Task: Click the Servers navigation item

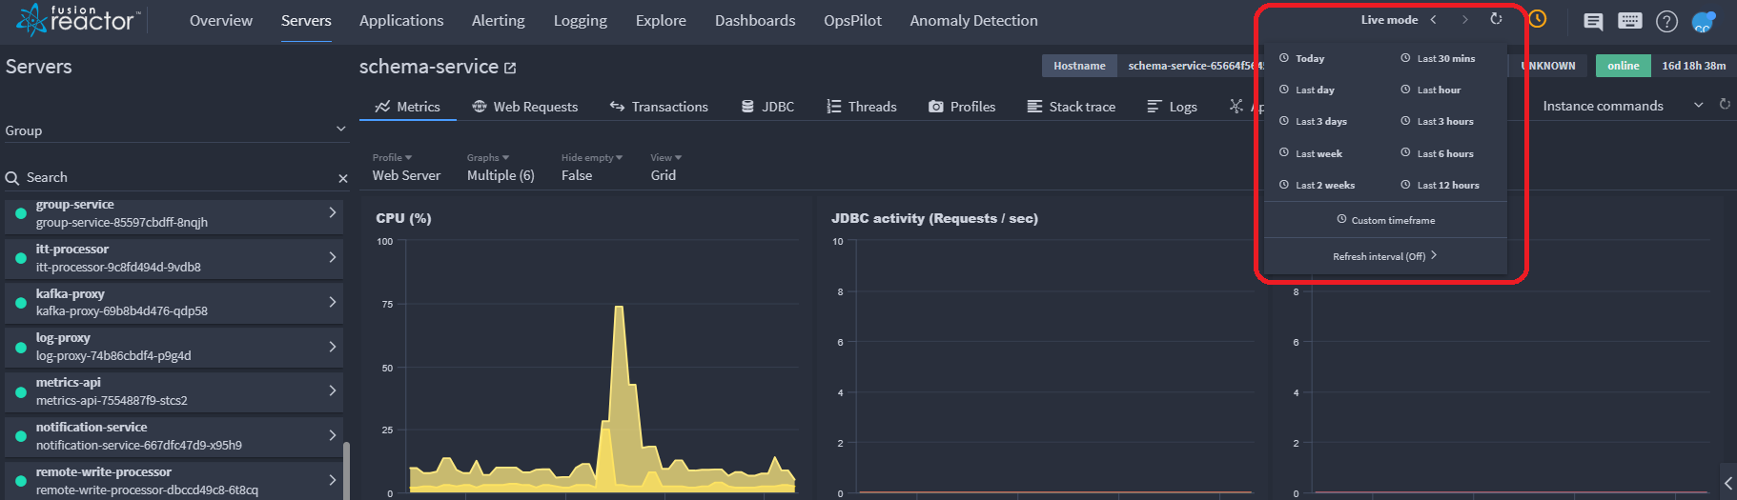Action: [x=306, y=21]
